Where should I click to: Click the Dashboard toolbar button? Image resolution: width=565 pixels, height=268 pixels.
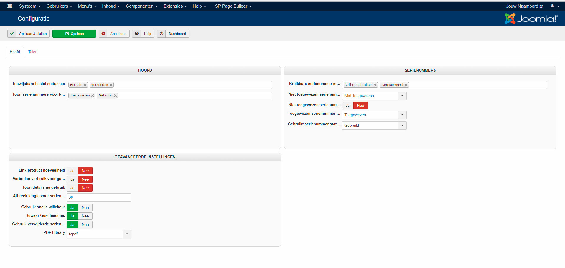pos(173,34)
